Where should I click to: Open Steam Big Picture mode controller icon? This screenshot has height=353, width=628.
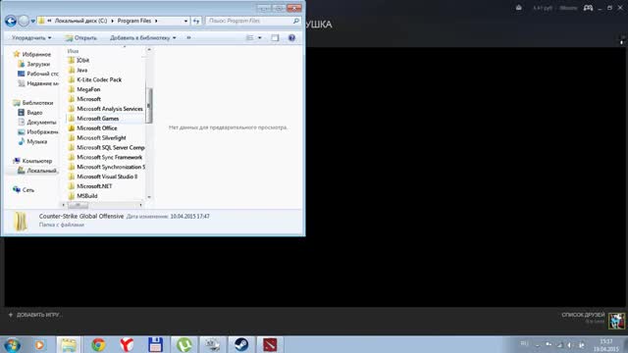pyautogui.click(x=588, y=8)
